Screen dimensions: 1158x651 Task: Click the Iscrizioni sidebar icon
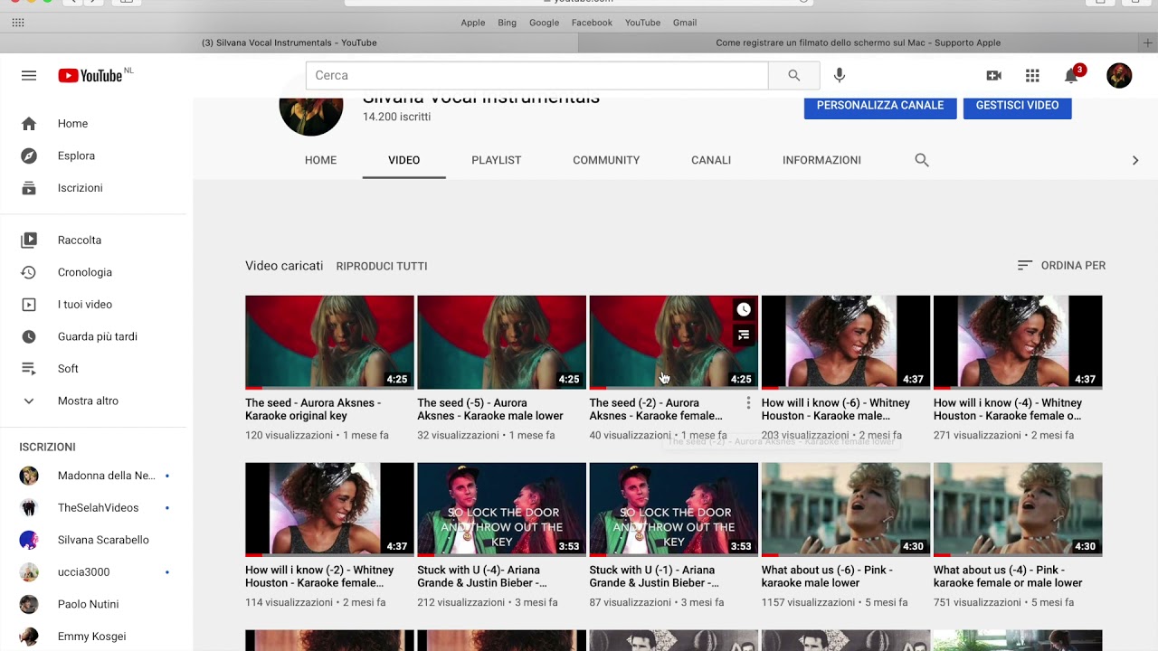click(x=29, y=188)
